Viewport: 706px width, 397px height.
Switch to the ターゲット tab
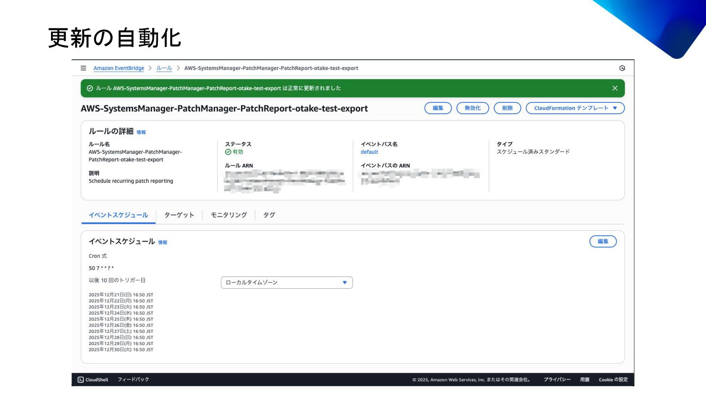[179, 215]
